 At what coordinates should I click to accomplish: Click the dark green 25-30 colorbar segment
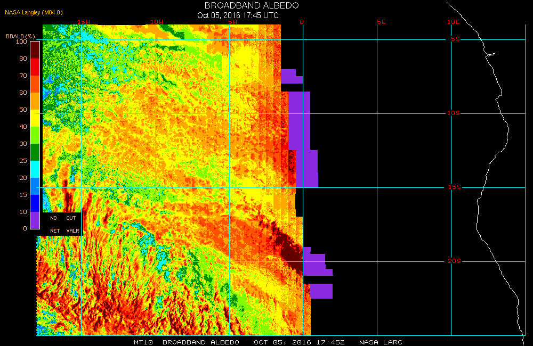[x=35, y=152]
